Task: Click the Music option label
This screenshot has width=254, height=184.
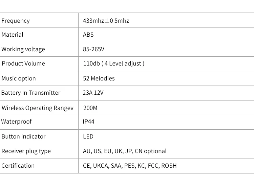Action: 19,78
